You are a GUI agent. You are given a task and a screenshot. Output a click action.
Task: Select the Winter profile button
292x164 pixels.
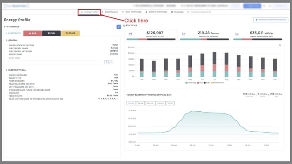pyautogui.click(x=170, y=103)
